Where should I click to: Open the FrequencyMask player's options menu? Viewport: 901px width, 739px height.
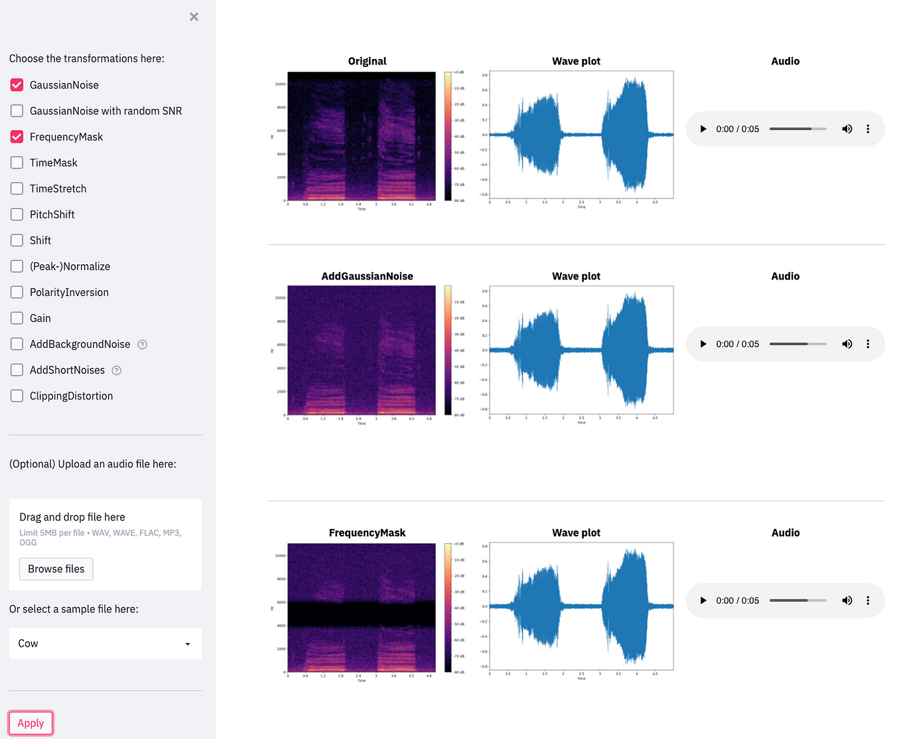868,600
